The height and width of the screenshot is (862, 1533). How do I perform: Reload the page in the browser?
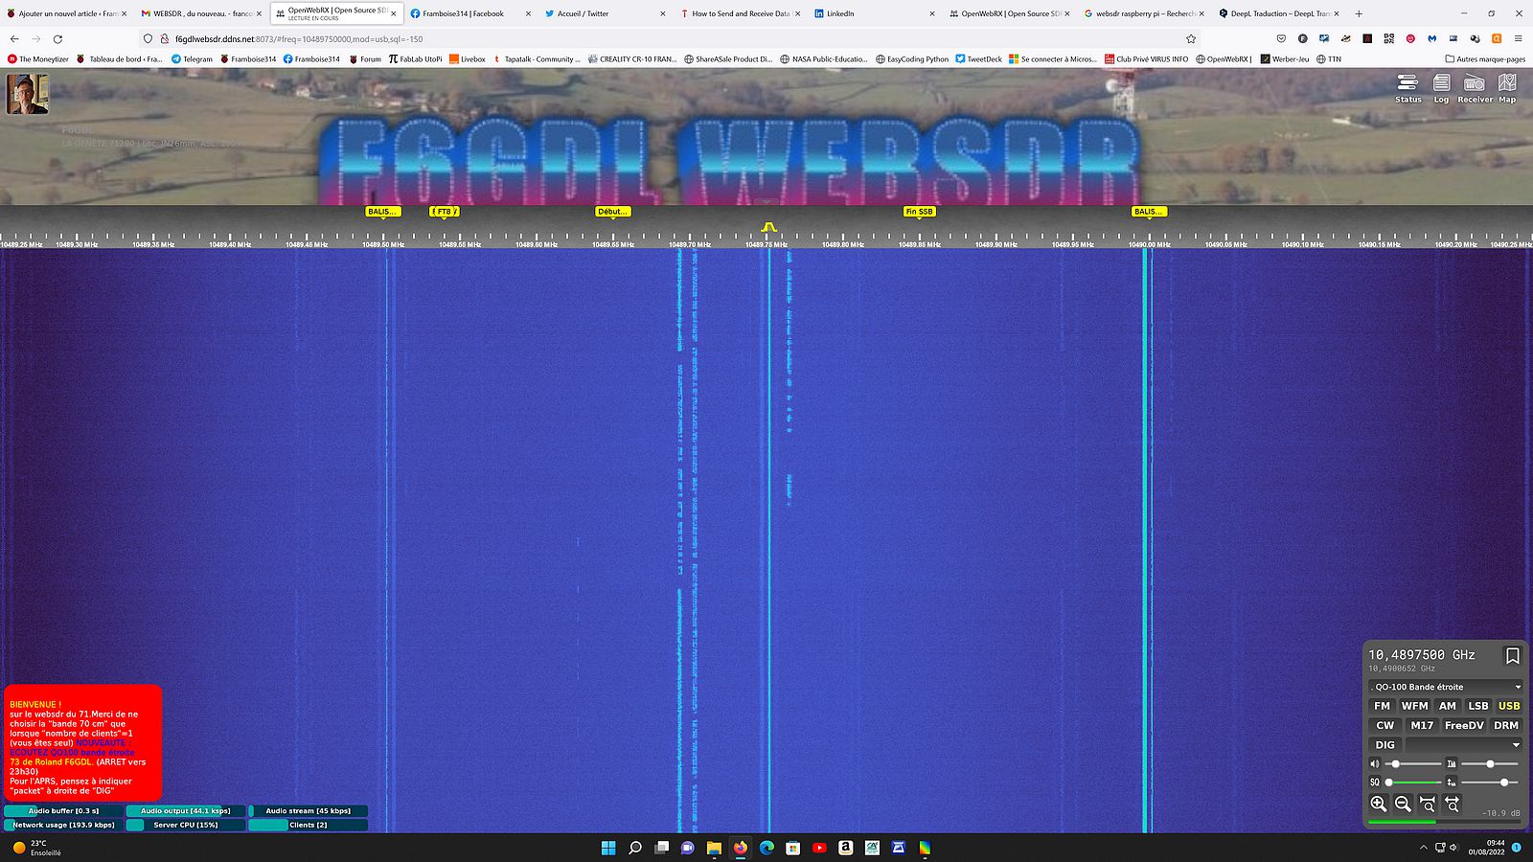57,39
